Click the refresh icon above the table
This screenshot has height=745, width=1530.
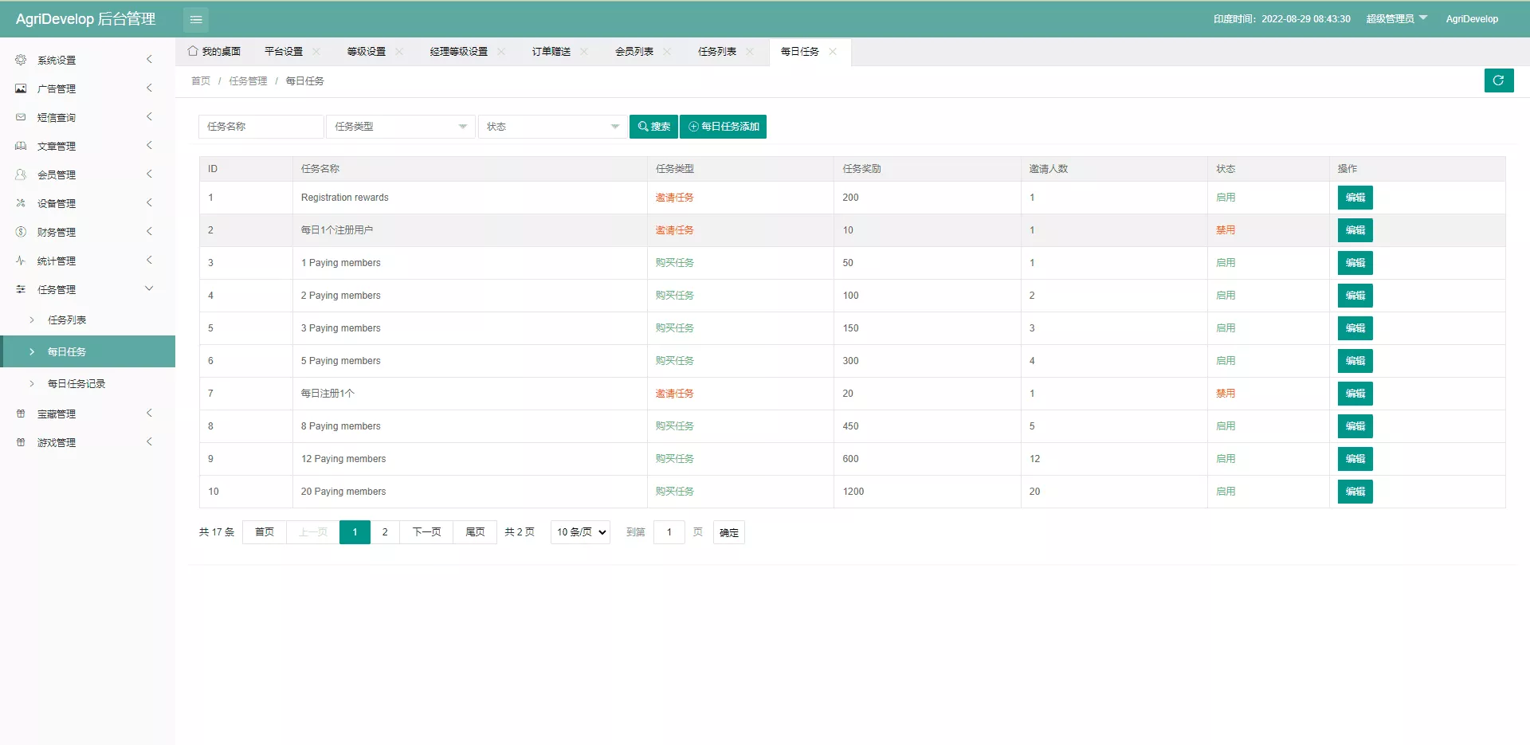pos(1499,80)
